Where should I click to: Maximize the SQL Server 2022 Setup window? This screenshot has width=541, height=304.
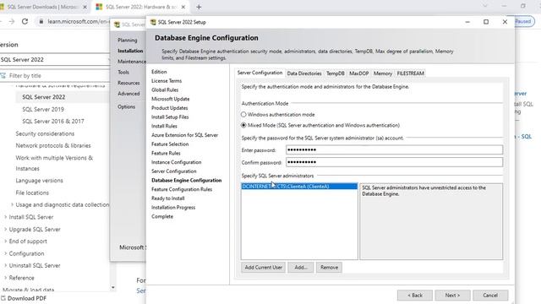click(x=486, y=22)
